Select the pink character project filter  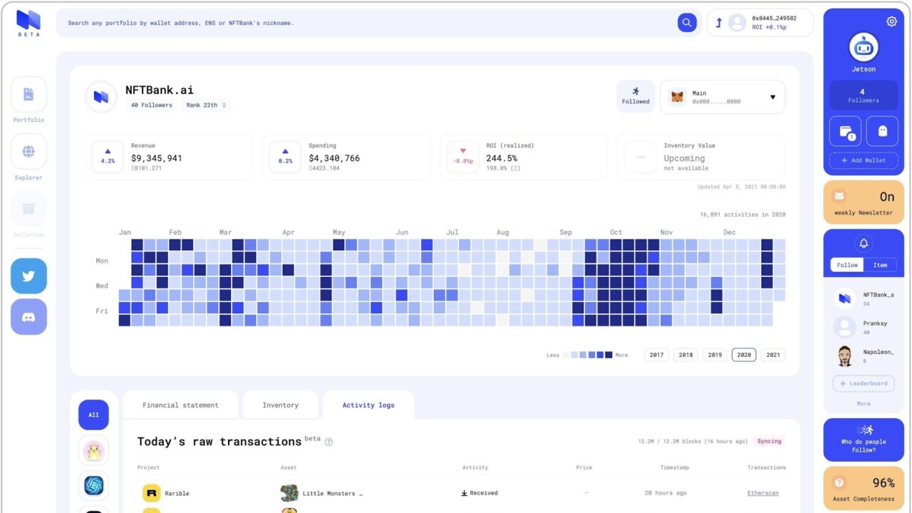pyautogui.click(x=93, y=450)
